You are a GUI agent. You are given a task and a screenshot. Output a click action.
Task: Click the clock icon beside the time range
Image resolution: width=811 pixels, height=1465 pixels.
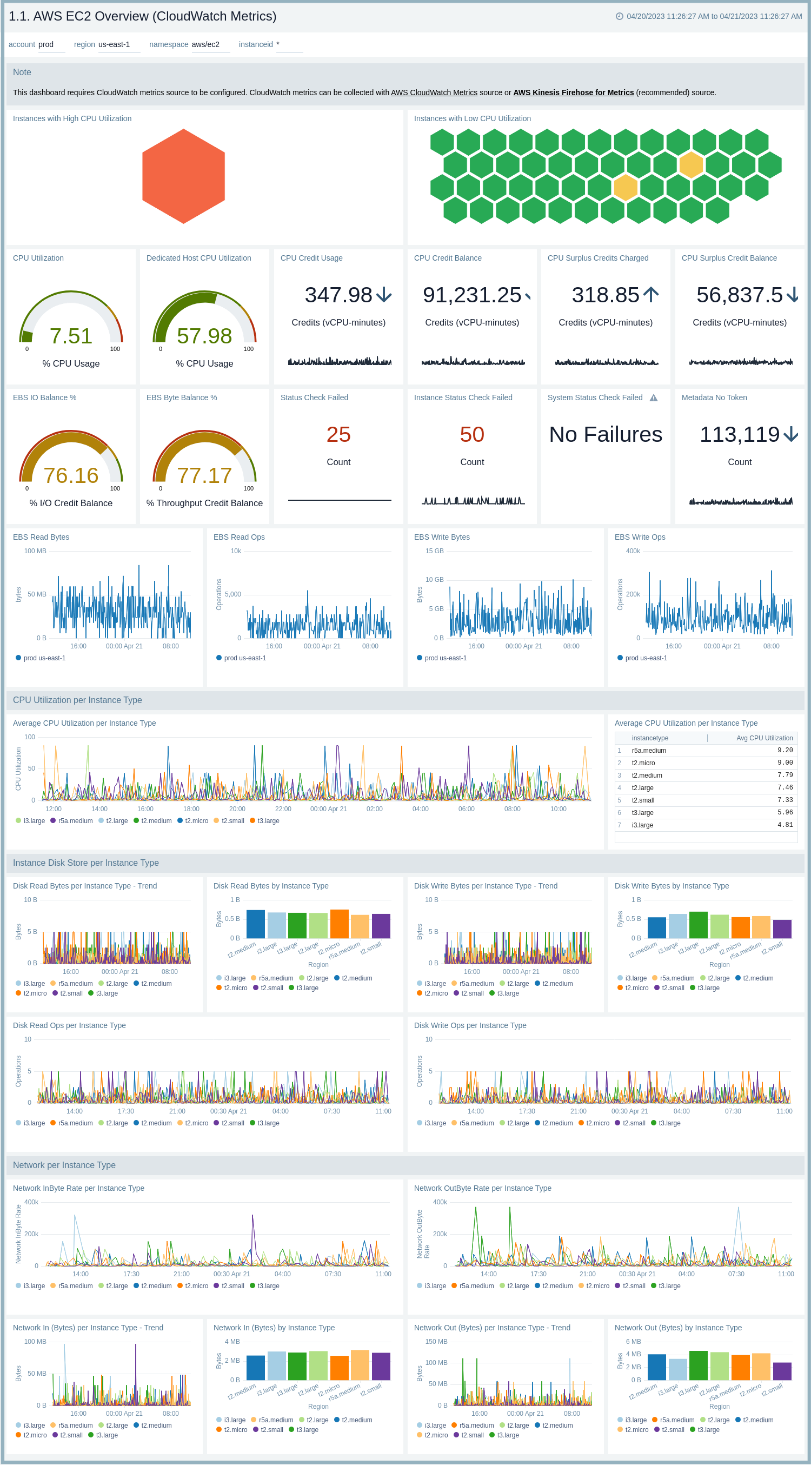(620, 16)
